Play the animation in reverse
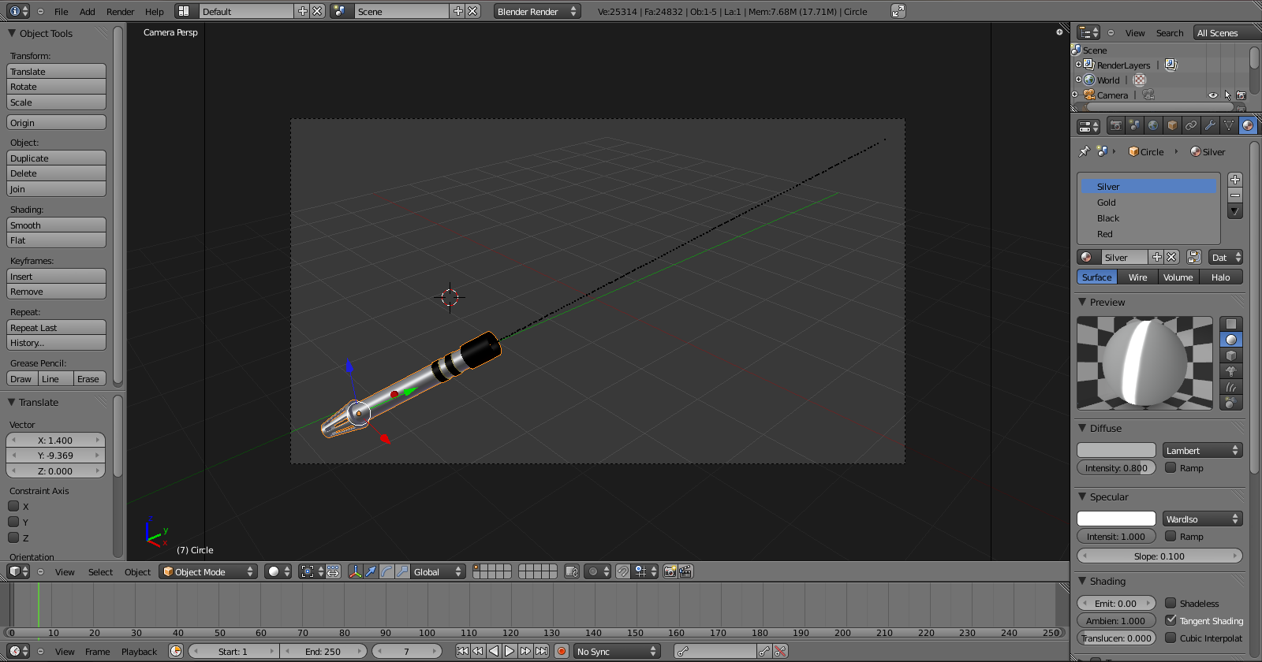 (494, 651)
